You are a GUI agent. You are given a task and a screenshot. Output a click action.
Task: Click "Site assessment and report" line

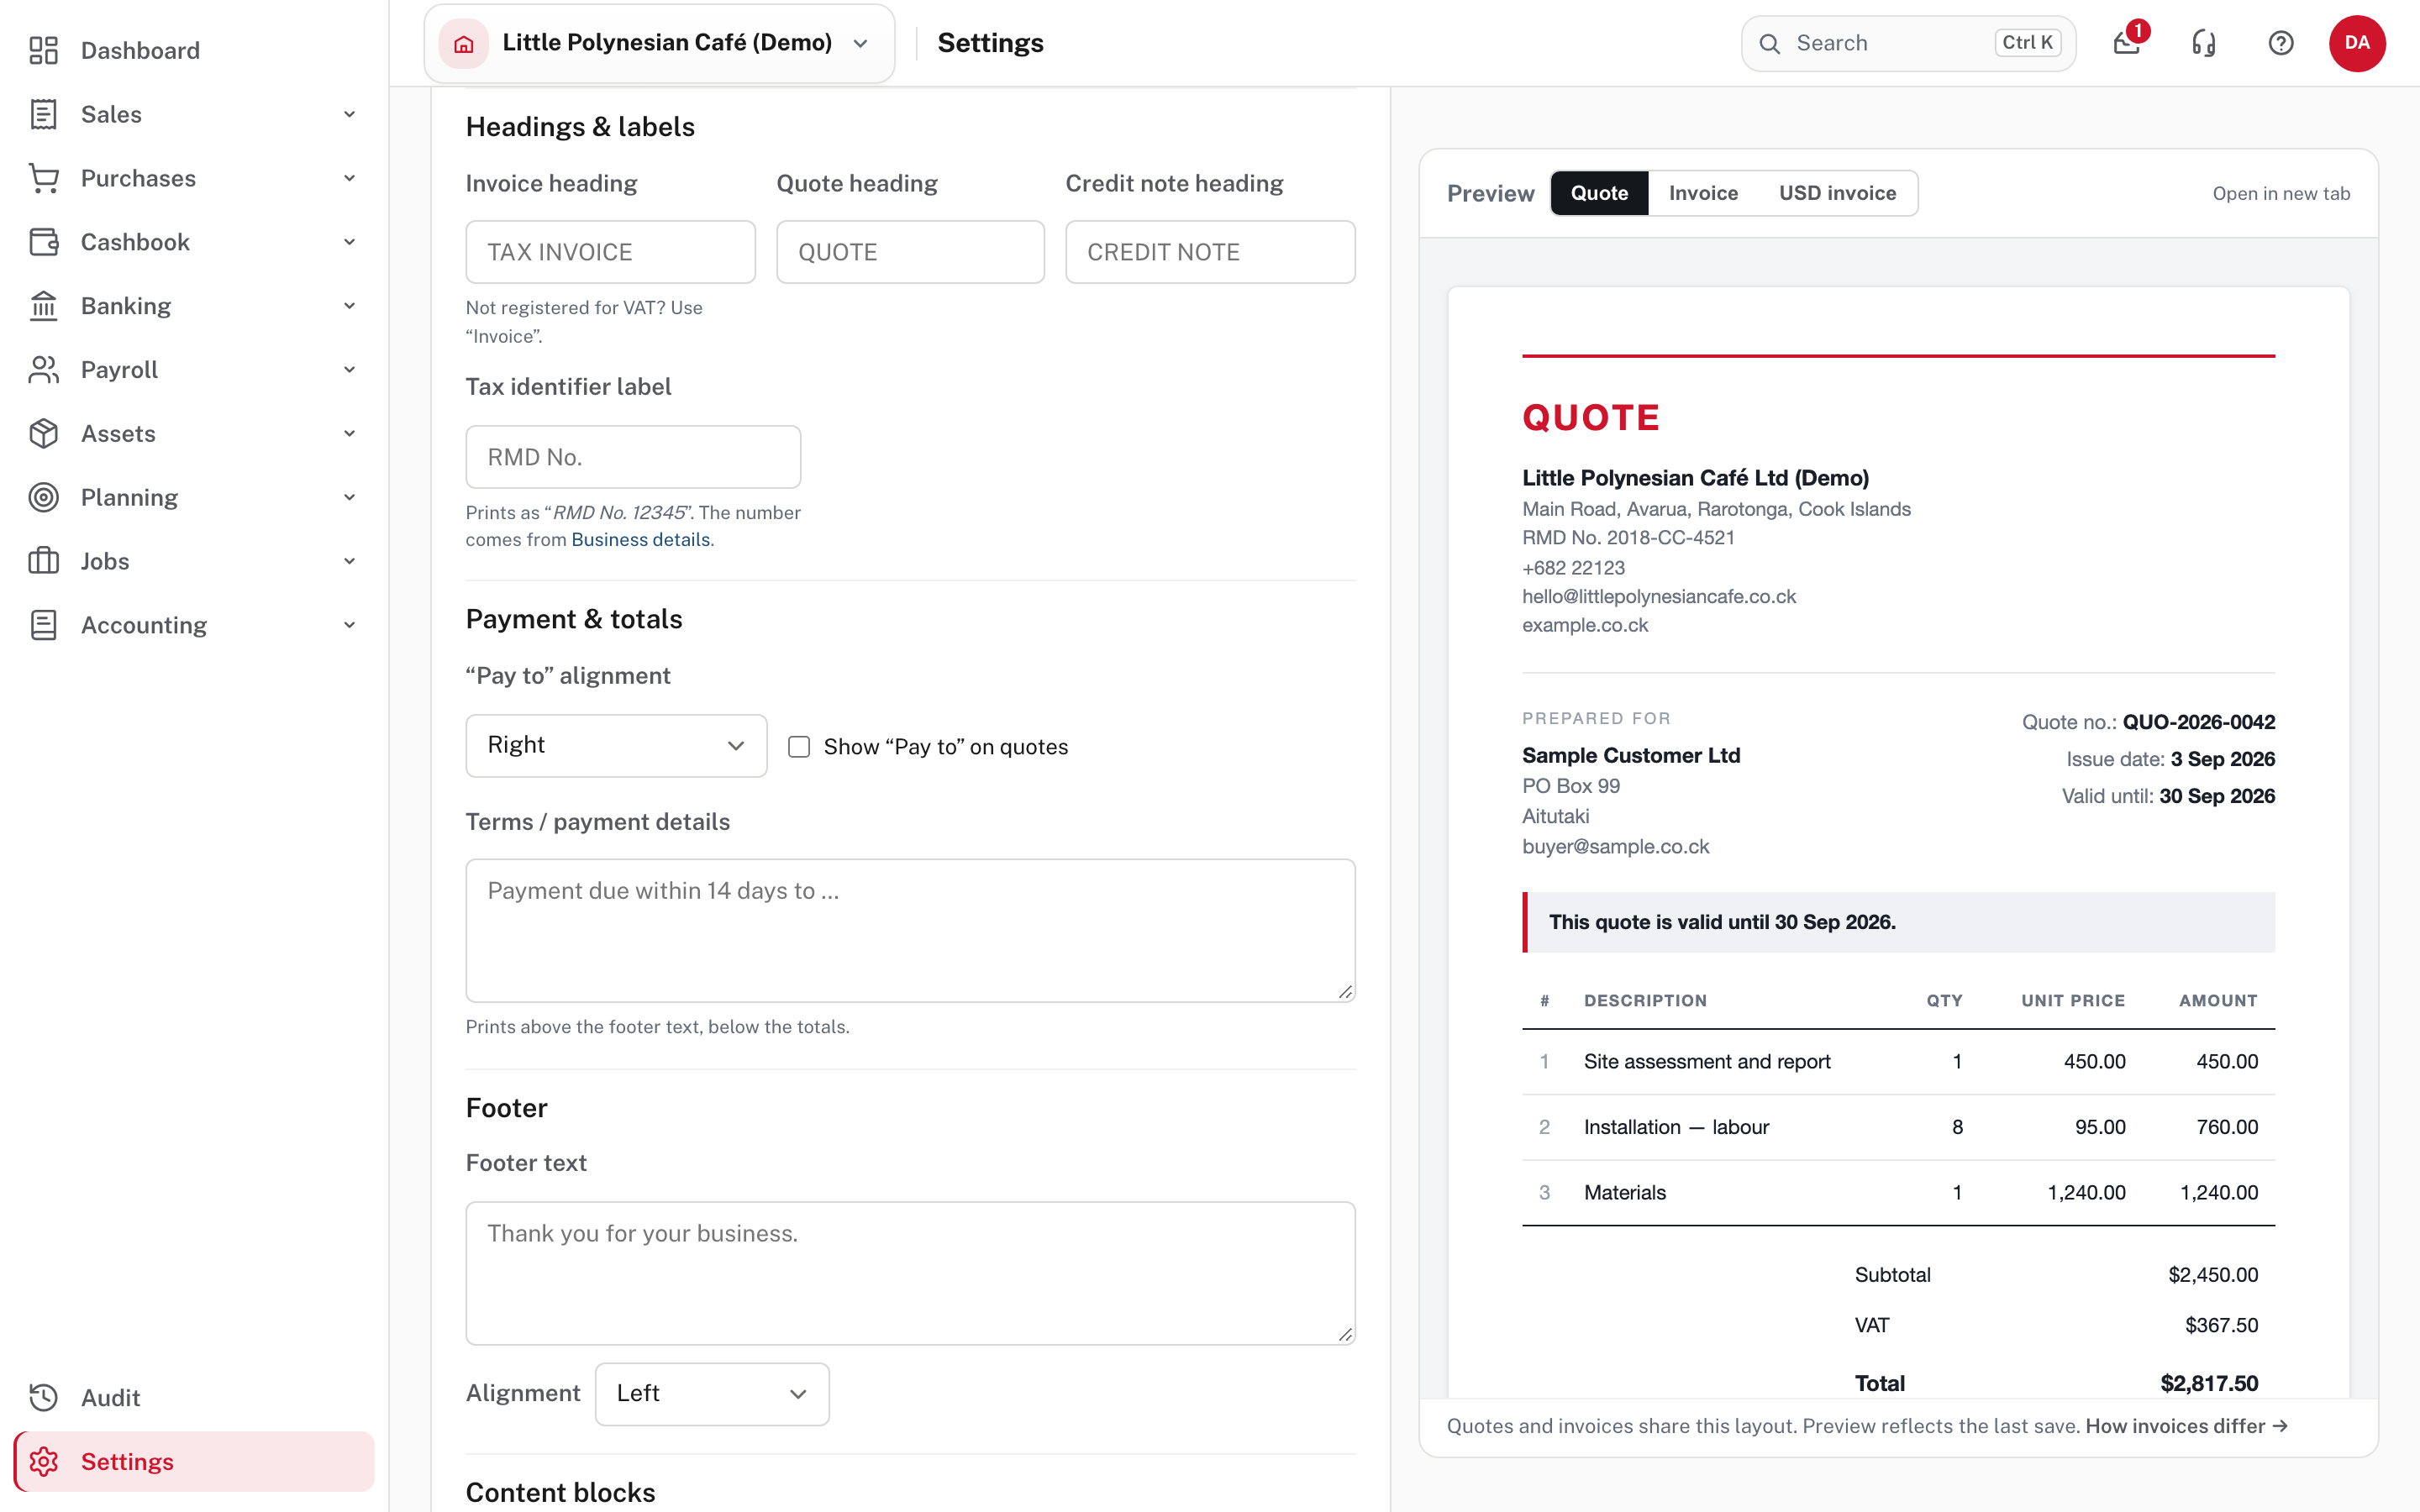(1707, 1062)
